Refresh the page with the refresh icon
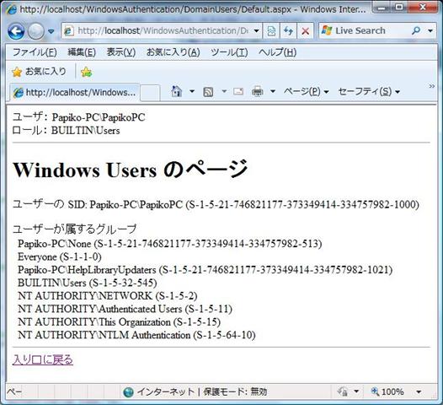The height and width of the screenshot is (405, 443). pyautogui.click(x=288, y=30)
